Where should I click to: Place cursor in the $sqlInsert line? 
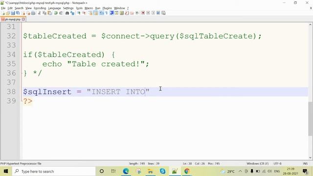[165, 92]
